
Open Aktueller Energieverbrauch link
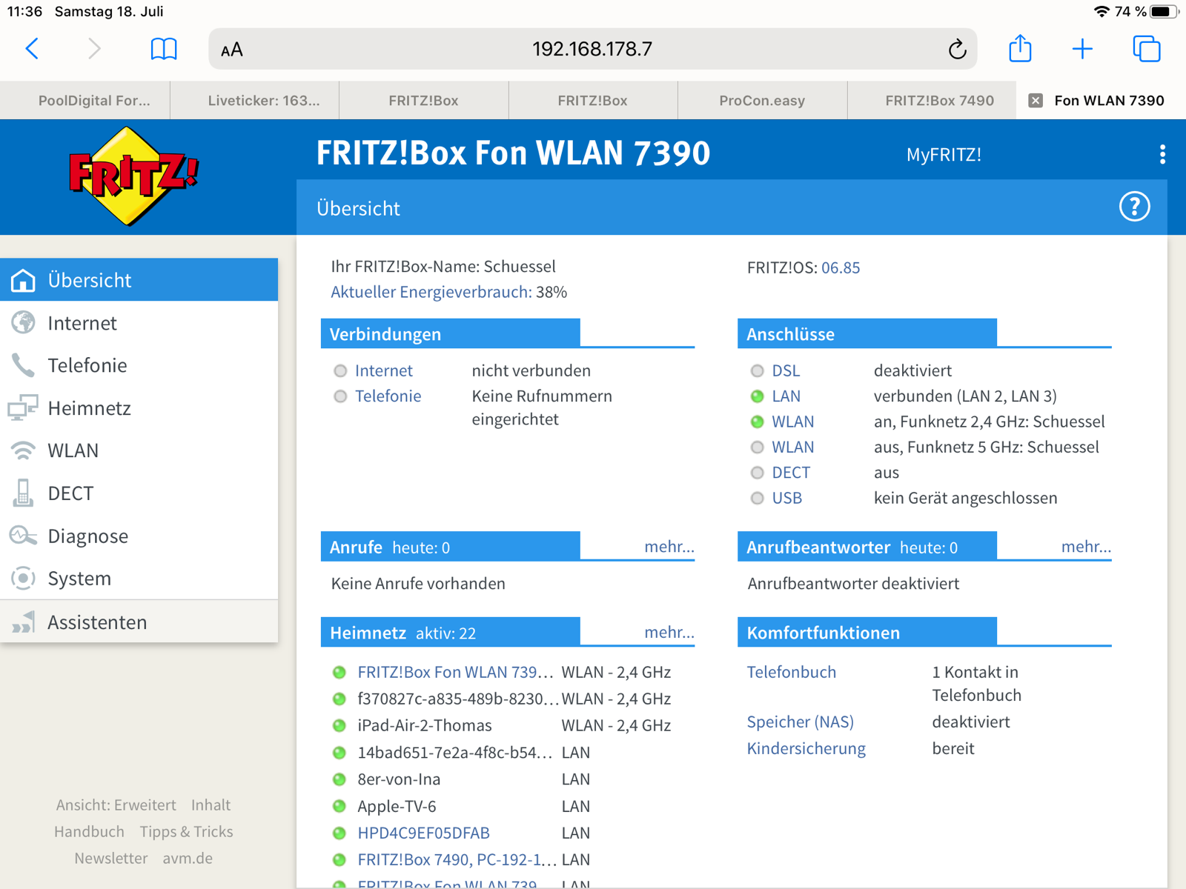pyautogui.click(x=431, y=292)
